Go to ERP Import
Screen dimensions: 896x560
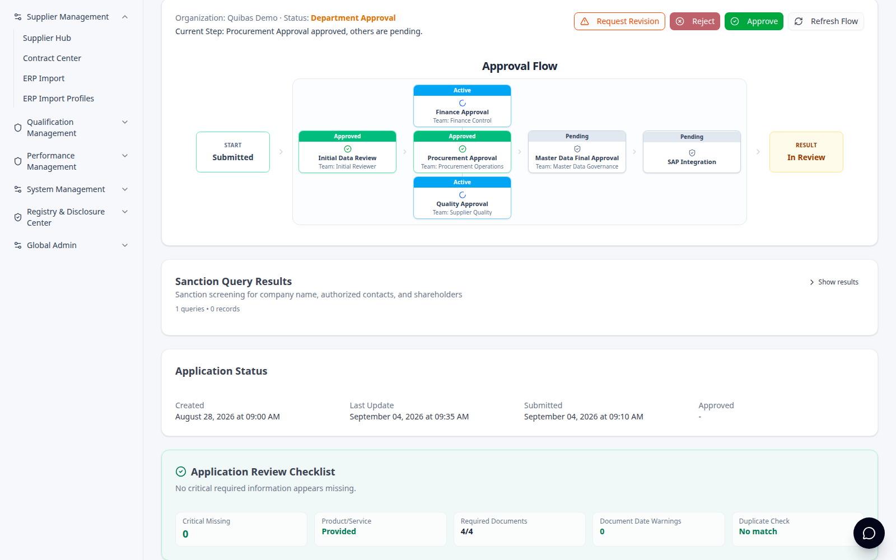coord(44,78)
